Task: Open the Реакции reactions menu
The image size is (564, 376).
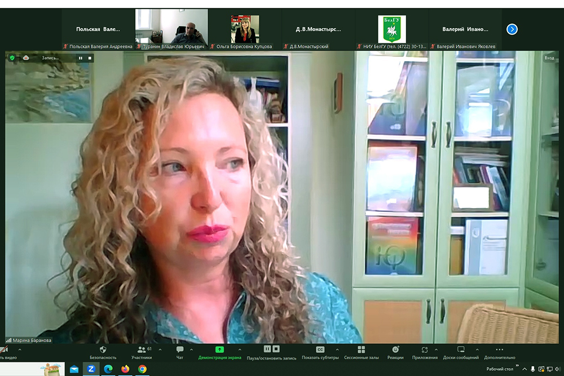Action: click(395, 352)
